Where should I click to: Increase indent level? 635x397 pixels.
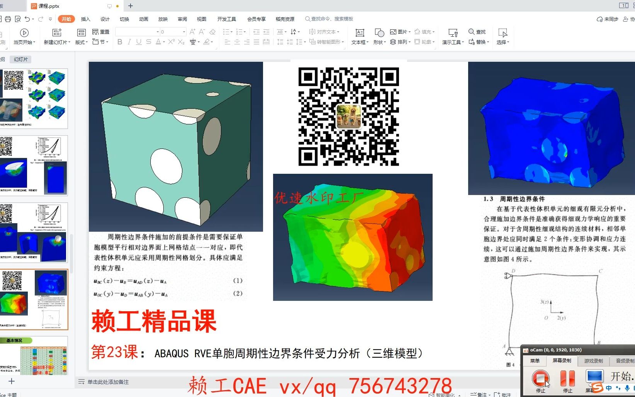(266, 32)
